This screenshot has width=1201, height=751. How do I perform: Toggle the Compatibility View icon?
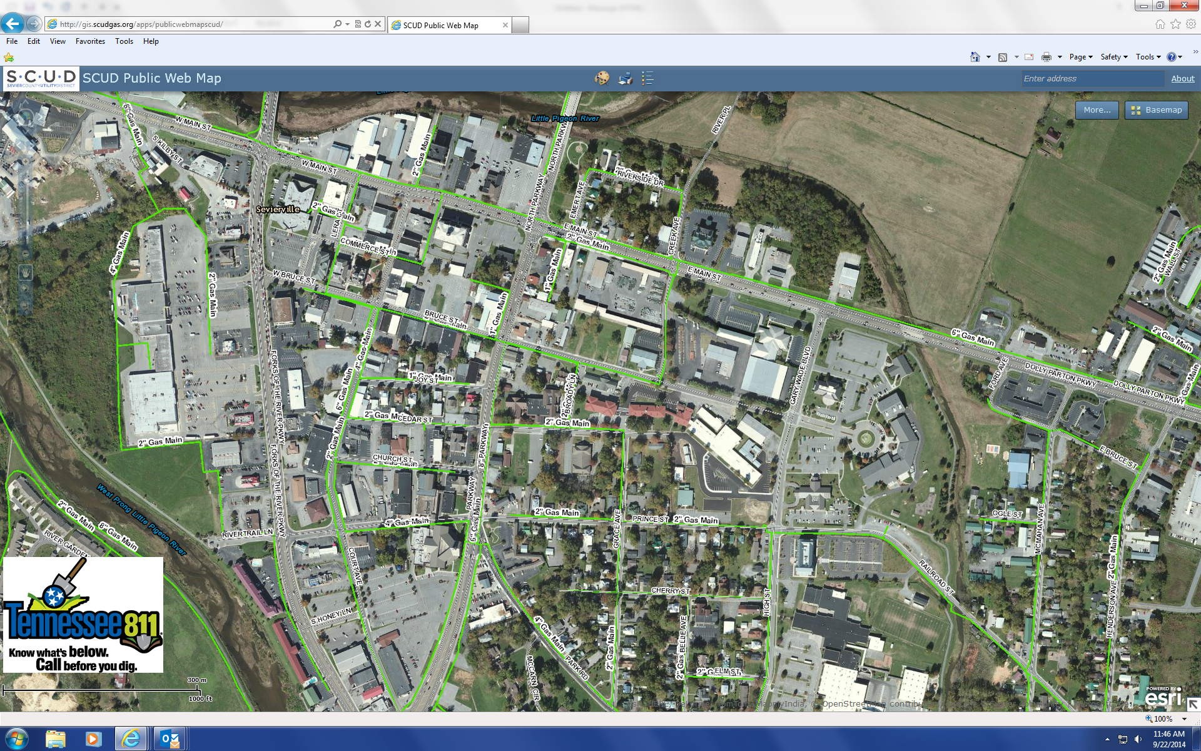point(358,24)
